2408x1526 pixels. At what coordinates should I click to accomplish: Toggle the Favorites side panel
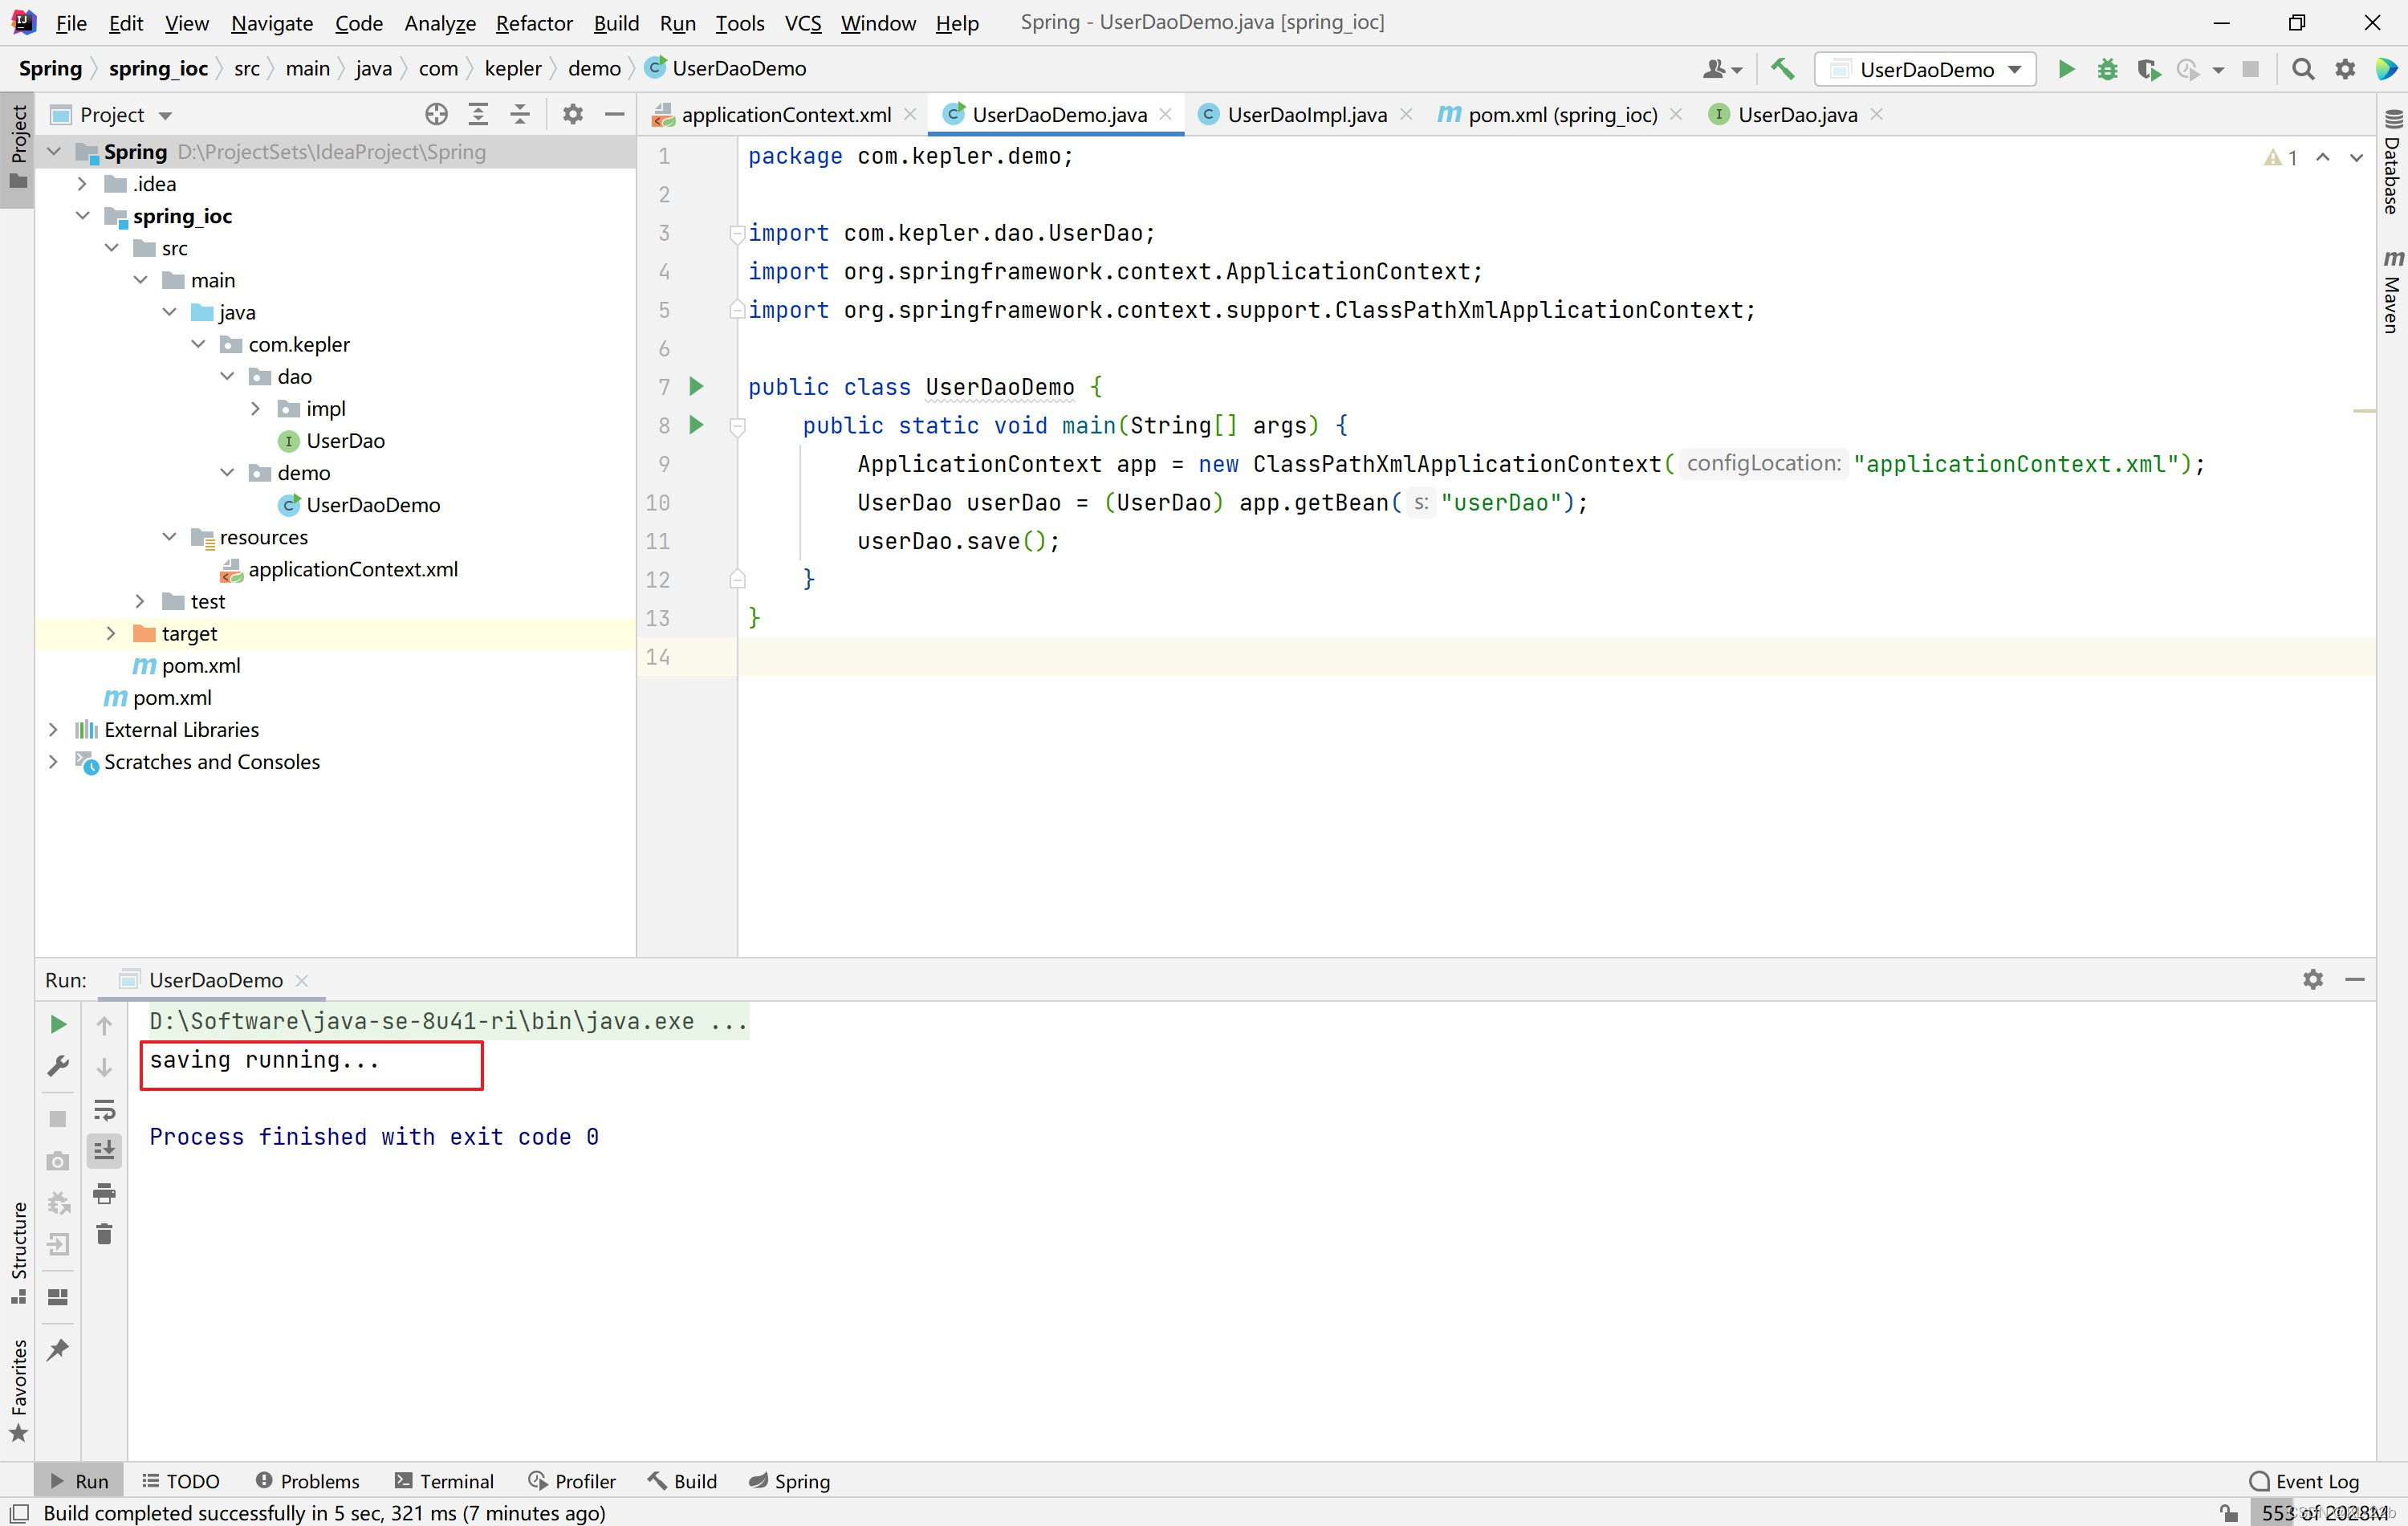point(18,1390)
